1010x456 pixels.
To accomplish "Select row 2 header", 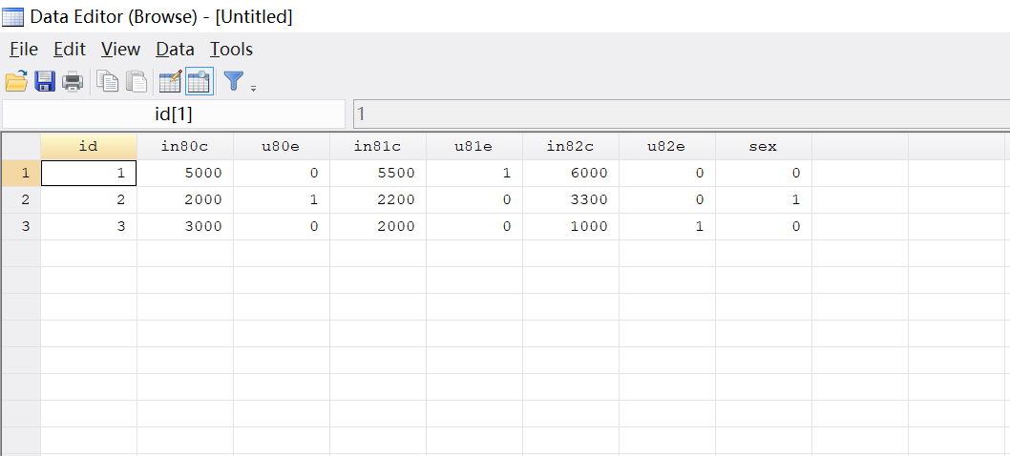I will click(x=20, y=199).
